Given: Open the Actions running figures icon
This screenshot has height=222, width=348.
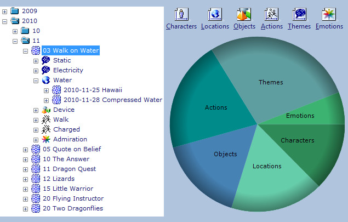Looking at the screenshot, I should click(271, 14).
